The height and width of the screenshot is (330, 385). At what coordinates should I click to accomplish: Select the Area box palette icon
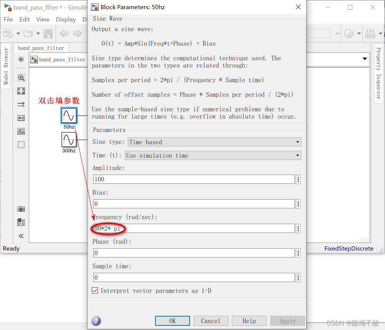click(21, 145)
